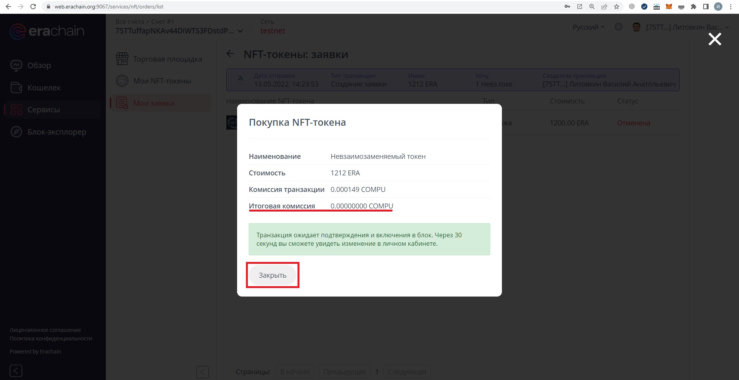Collapse the sidebar with the bottom chevron

[16, 371]
